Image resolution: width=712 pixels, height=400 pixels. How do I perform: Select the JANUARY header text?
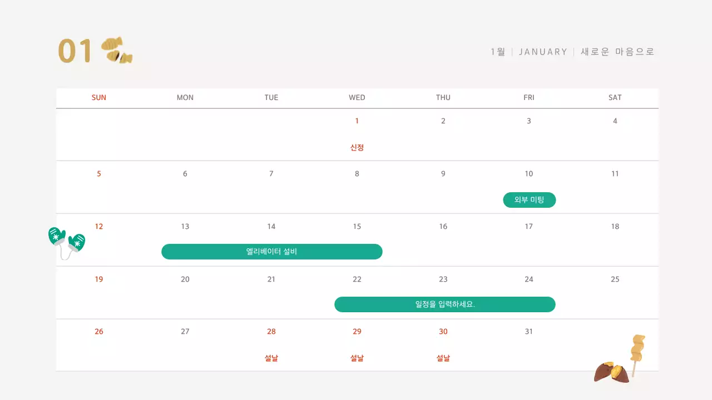pyautogui.click(x=543, y=52)
